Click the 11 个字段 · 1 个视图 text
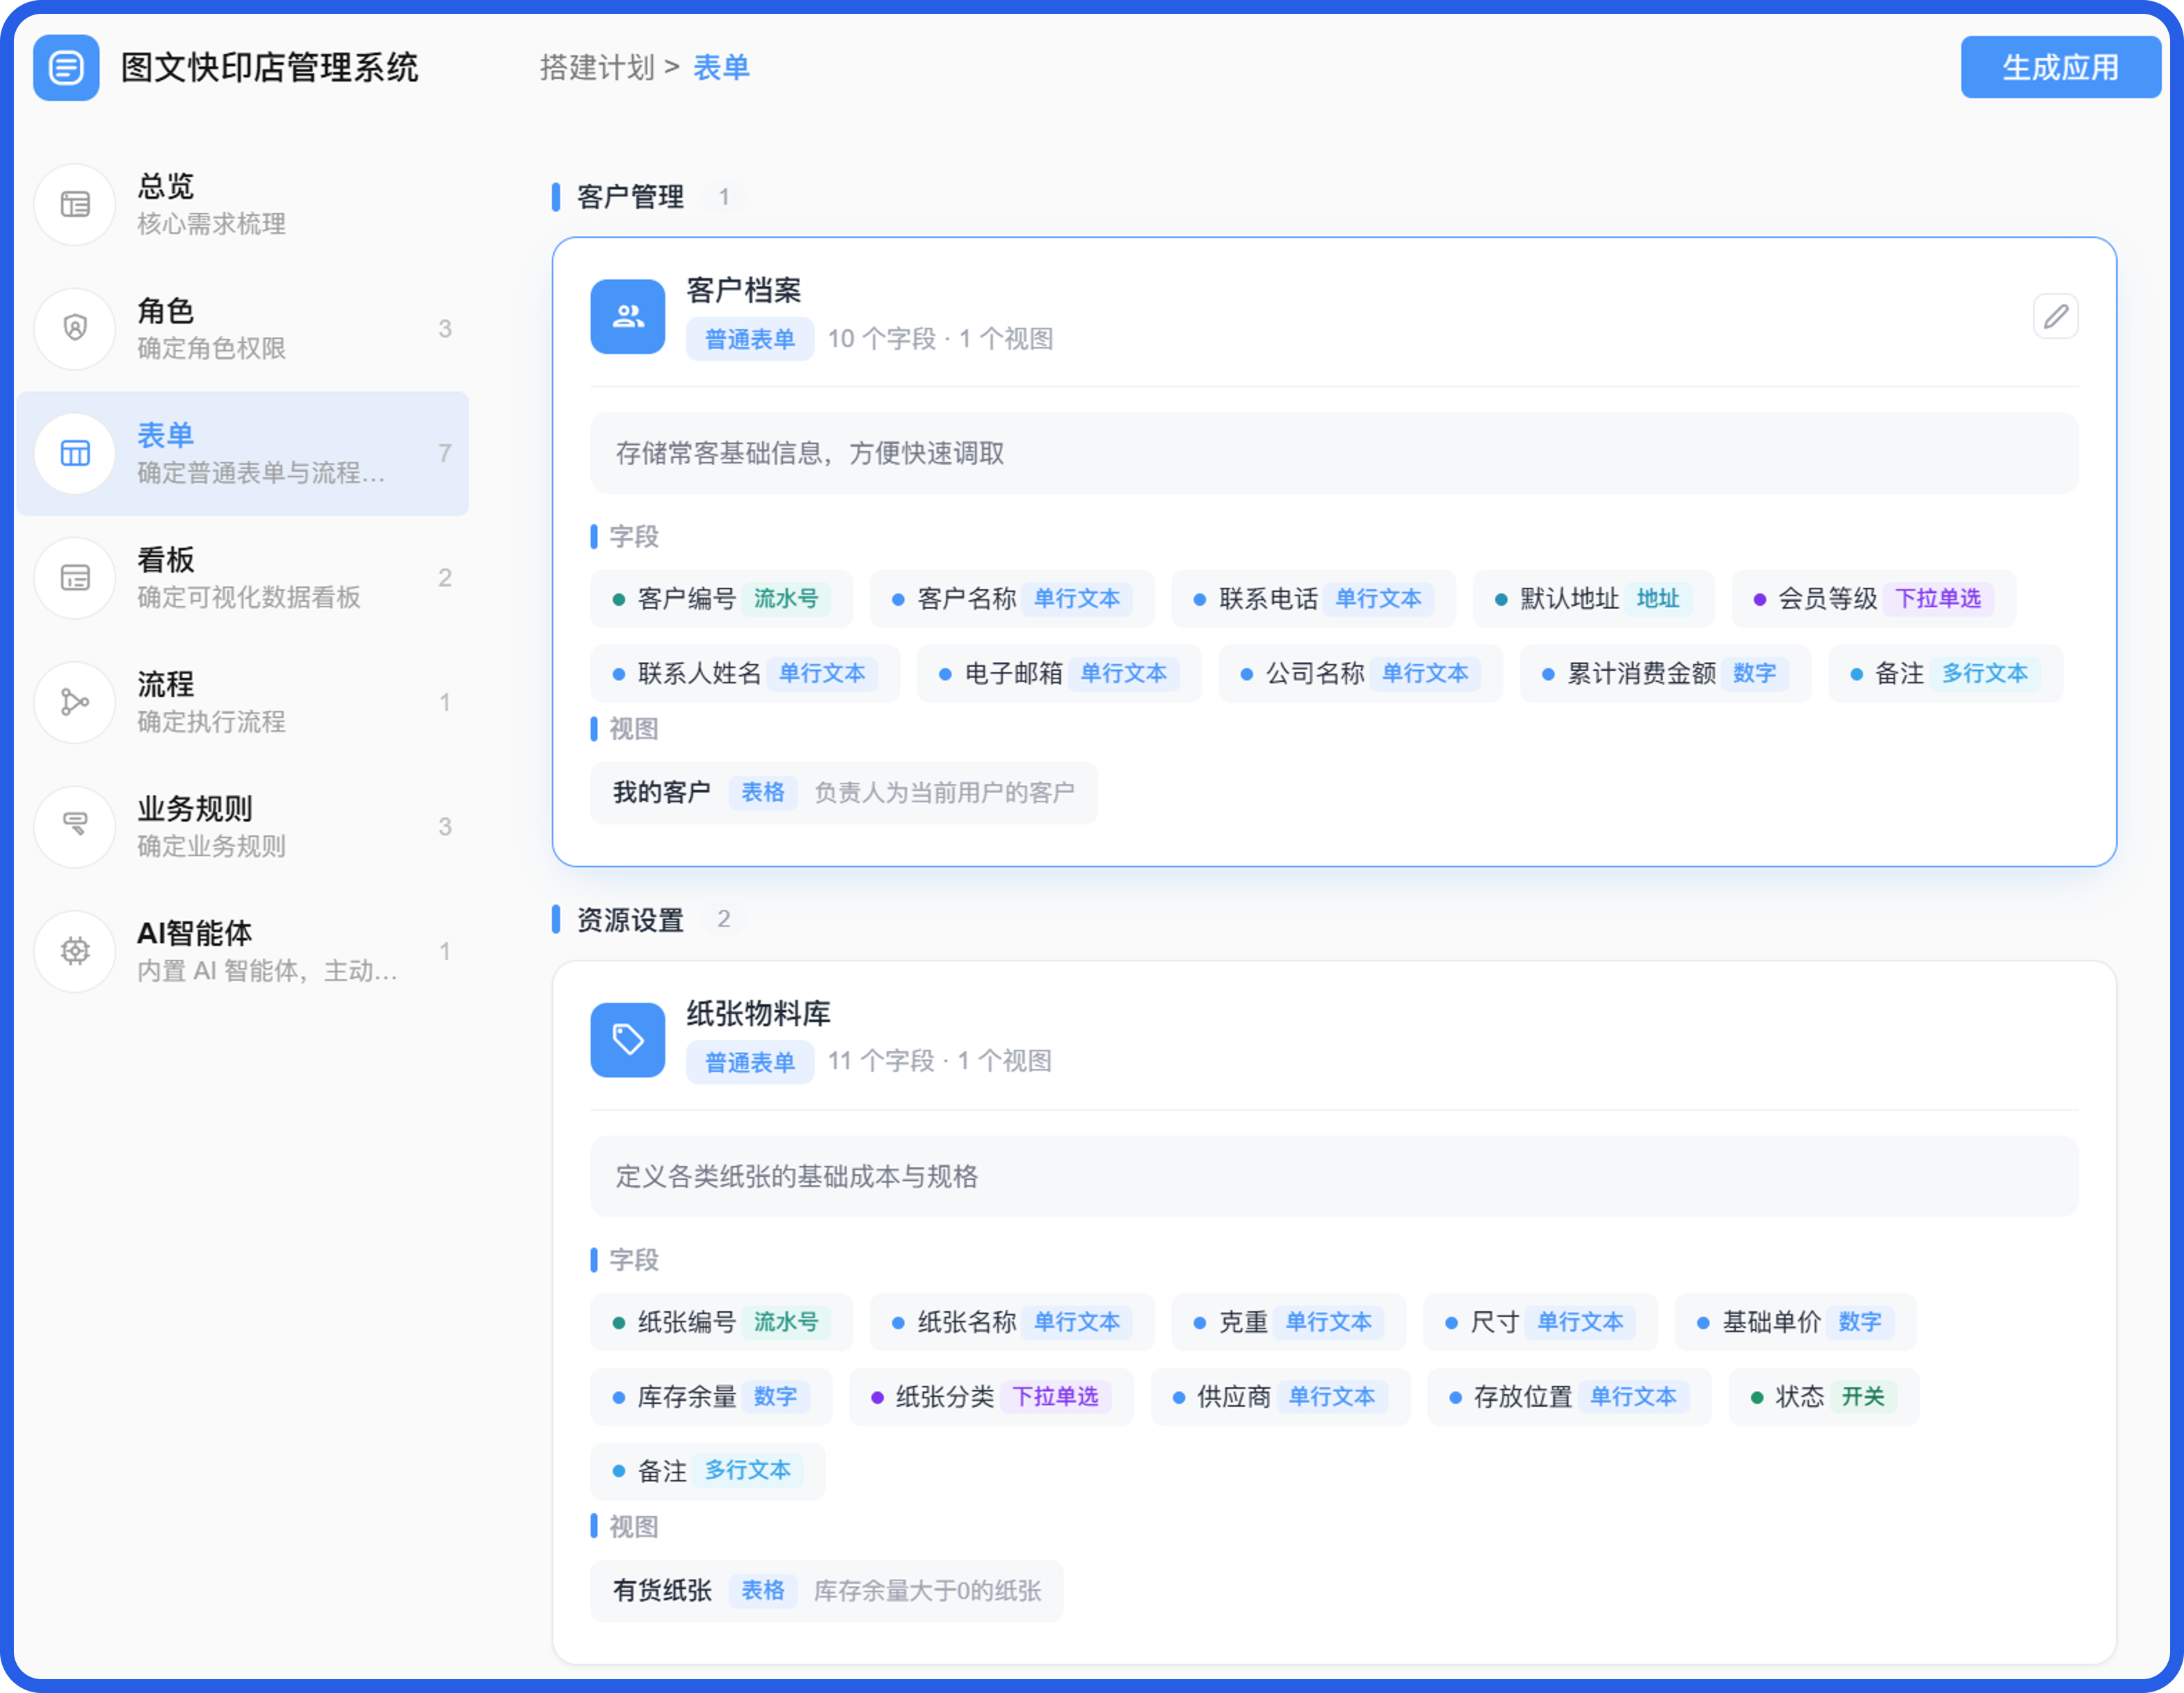2184x1693 pixels. pyautogui.click(x=939, y=1061)
